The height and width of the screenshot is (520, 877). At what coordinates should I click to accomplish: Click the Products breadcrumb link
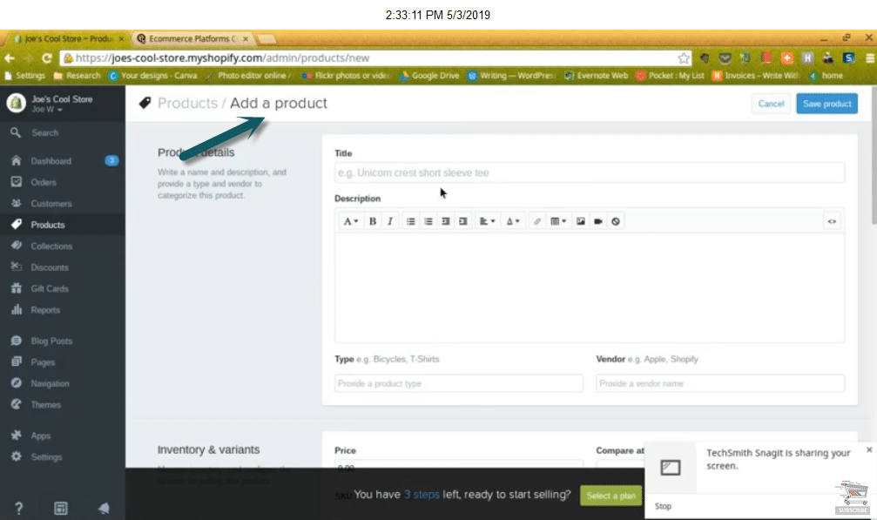click(x=187, y=104)
